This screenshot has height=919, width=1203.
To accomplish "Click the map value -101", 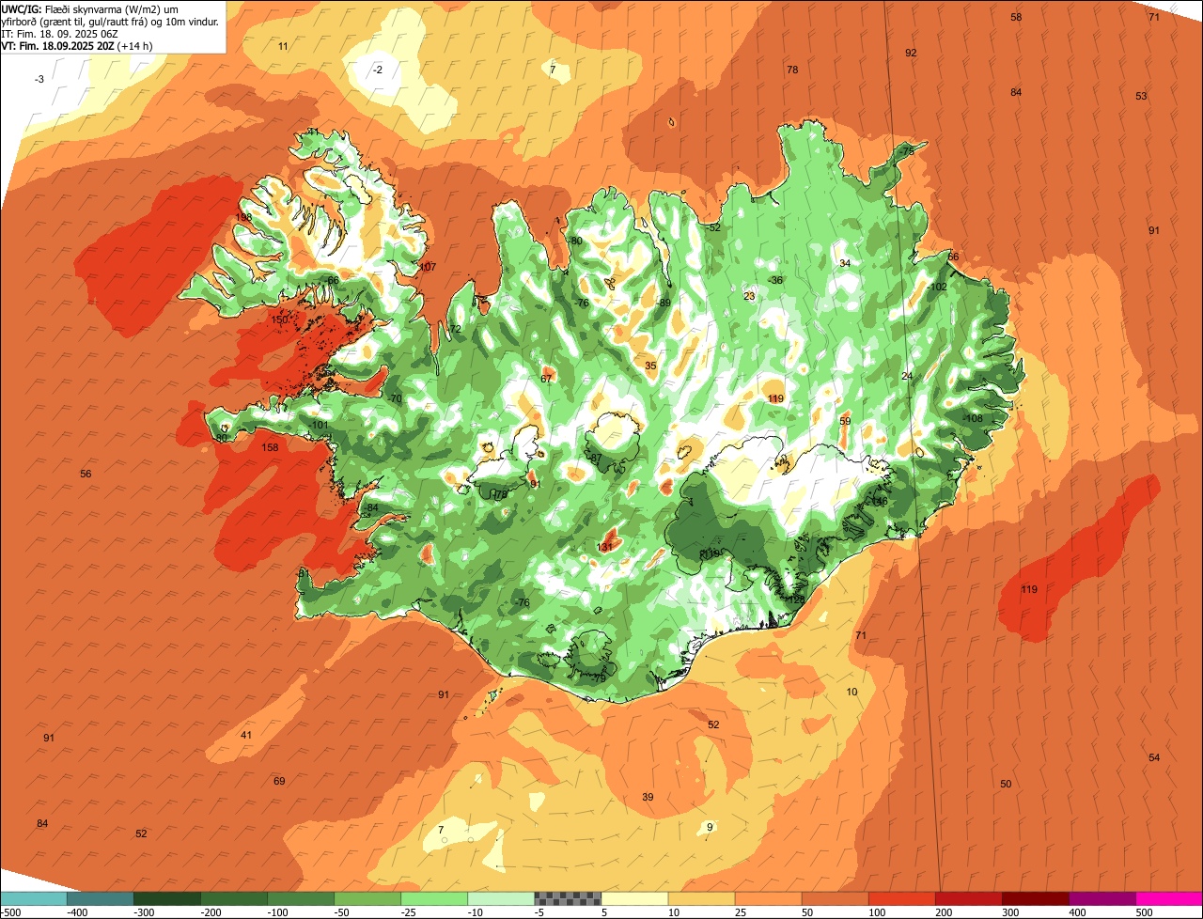I will [x=320, y=425].
